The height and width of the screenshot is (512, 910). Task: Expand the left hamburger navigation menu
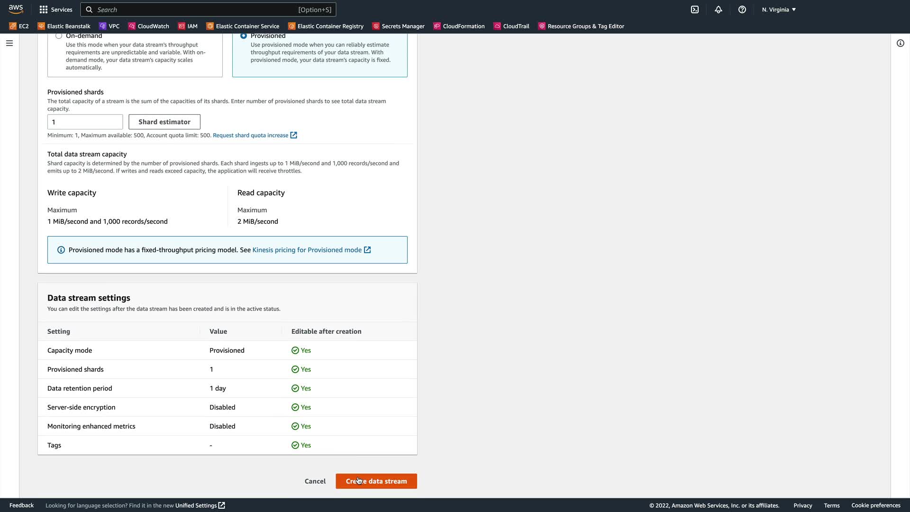pos(9,43)
